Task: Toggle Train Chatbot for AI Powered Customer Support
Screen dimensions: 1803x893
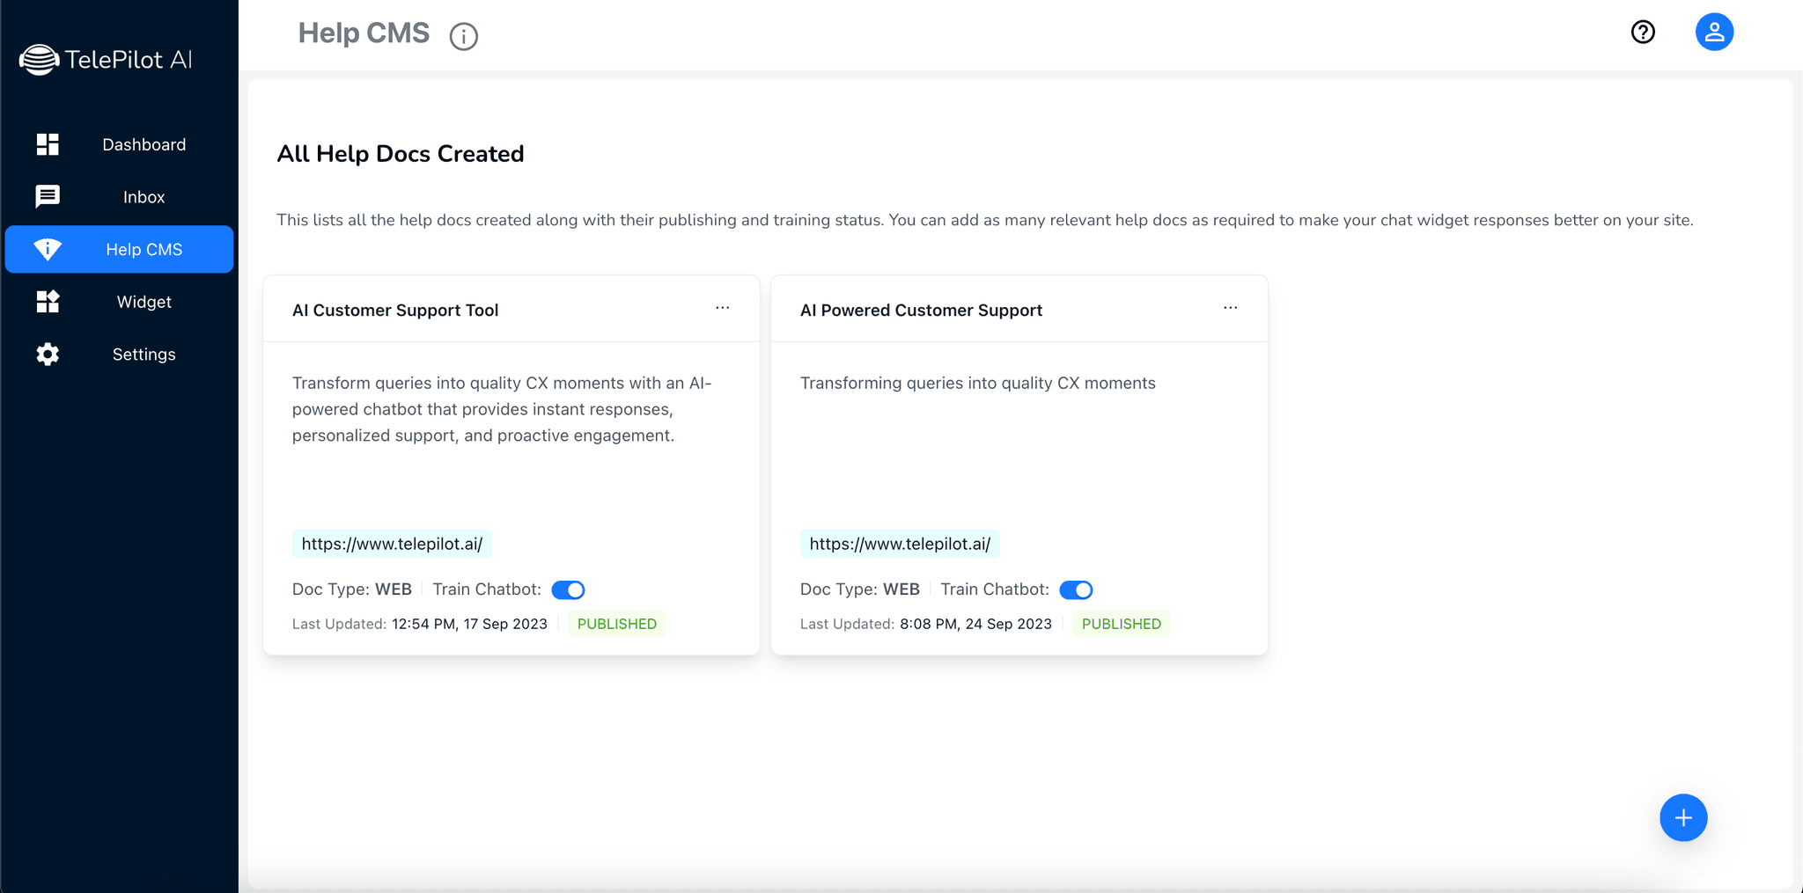Action: pyautogui.click(x=1076, y=590)
